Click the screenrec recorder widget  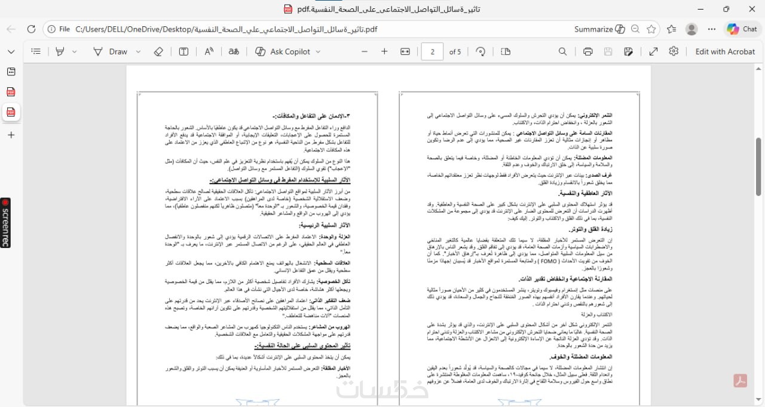5,222
